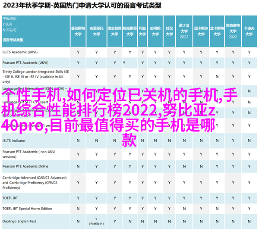259x231 pixels.
Task: Select the IELTS Indicator row label
Action: click(x=14, y=140)
